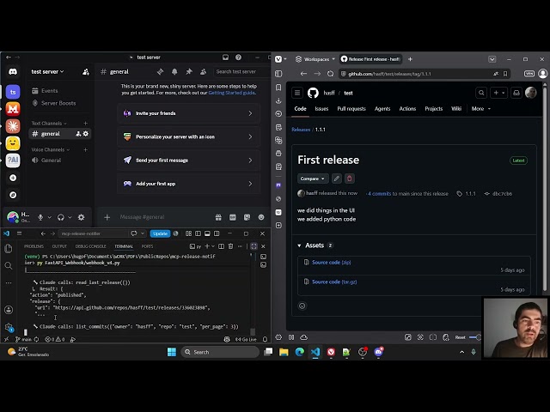Screen dimensions: 550x412
Task: Collapse Voice Channels category in Discord
Action: pos(51,149)
